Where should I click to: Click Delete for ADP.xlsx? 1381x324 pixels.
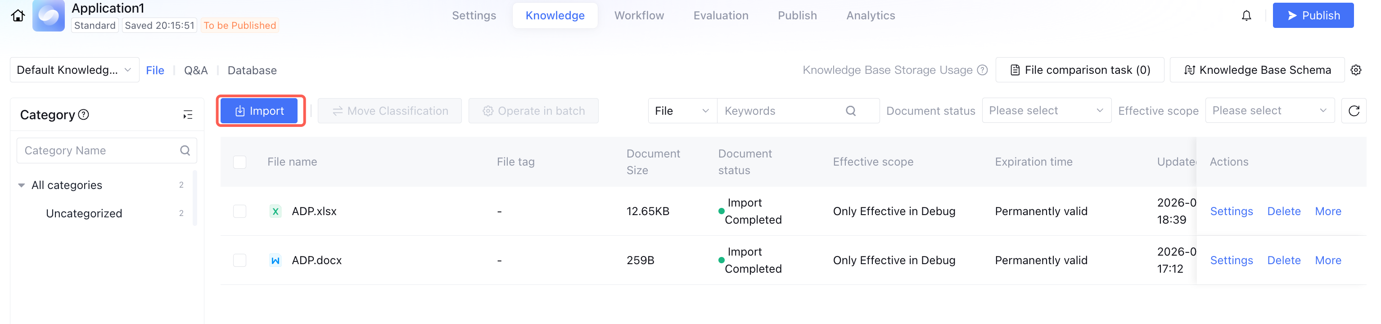(1283, 211)
